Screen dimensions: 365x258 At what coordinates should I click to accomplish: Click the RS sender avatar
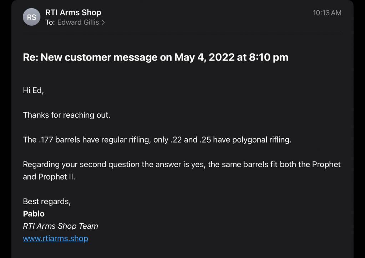tap(31, 17)
